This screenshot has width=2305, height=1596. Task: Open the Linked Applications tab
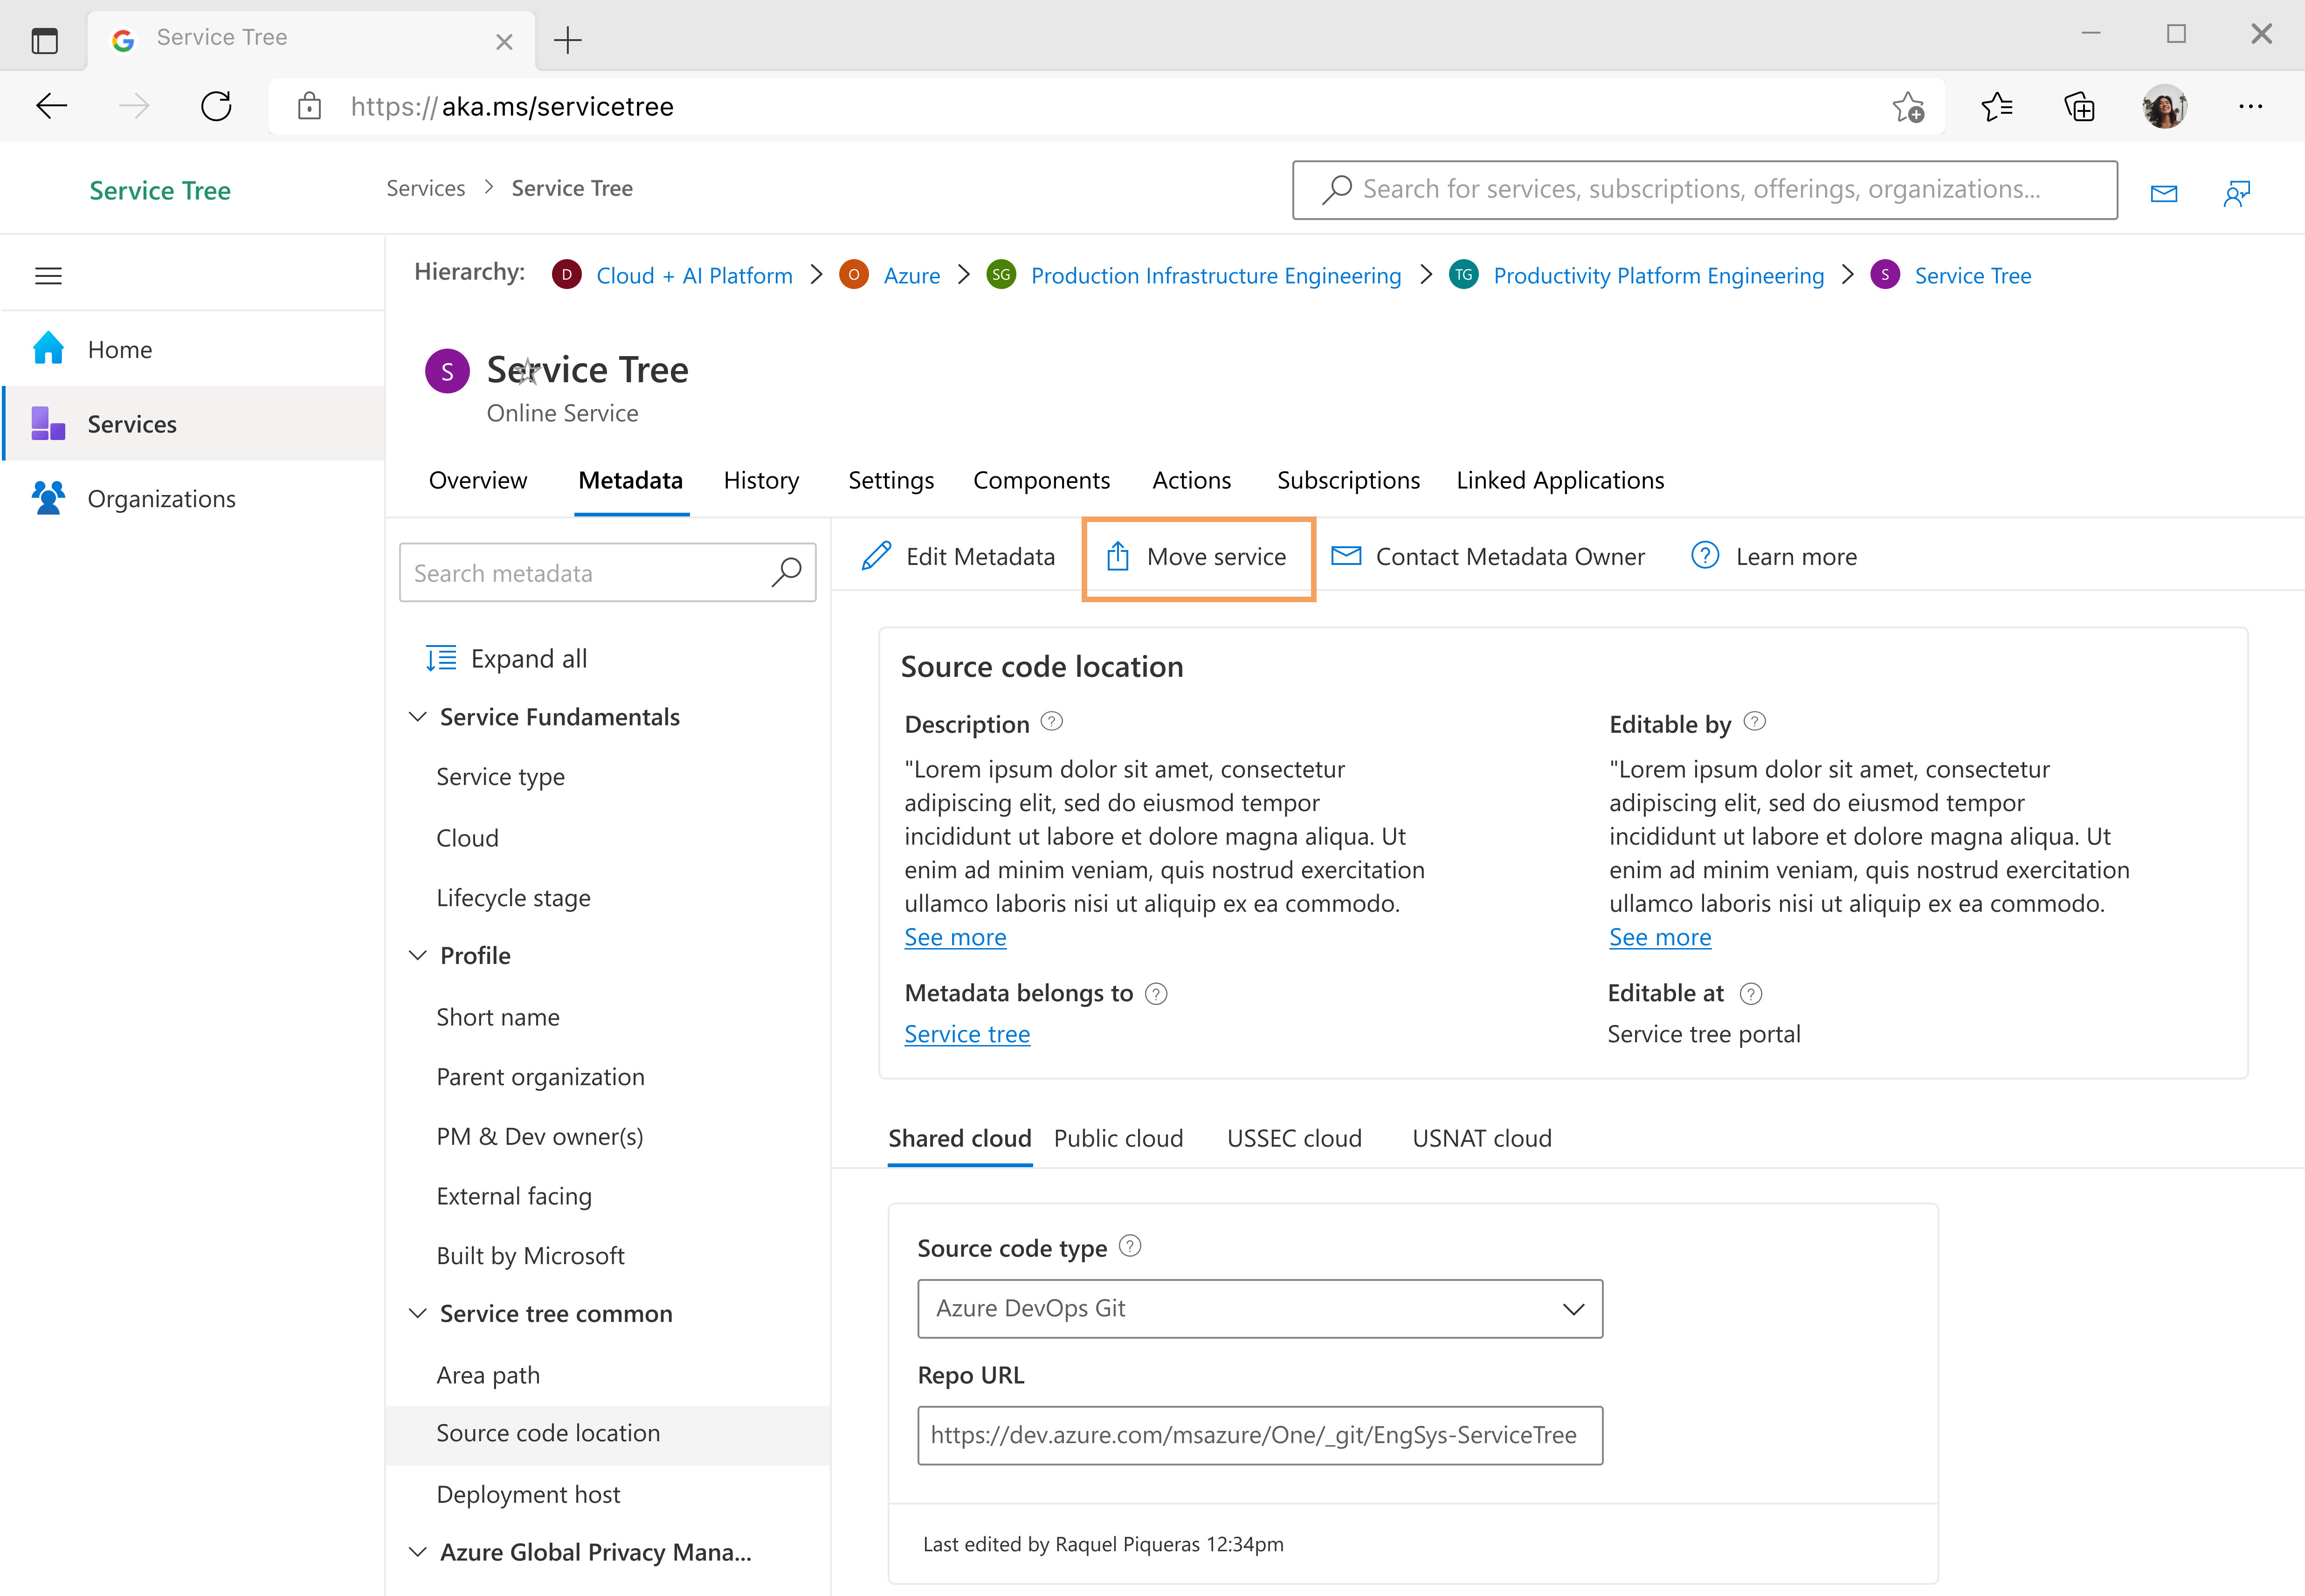1560,480
